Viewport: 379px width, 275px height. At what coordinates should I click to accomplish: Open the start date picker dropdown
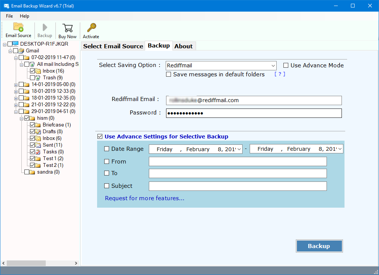pos(239,149)
